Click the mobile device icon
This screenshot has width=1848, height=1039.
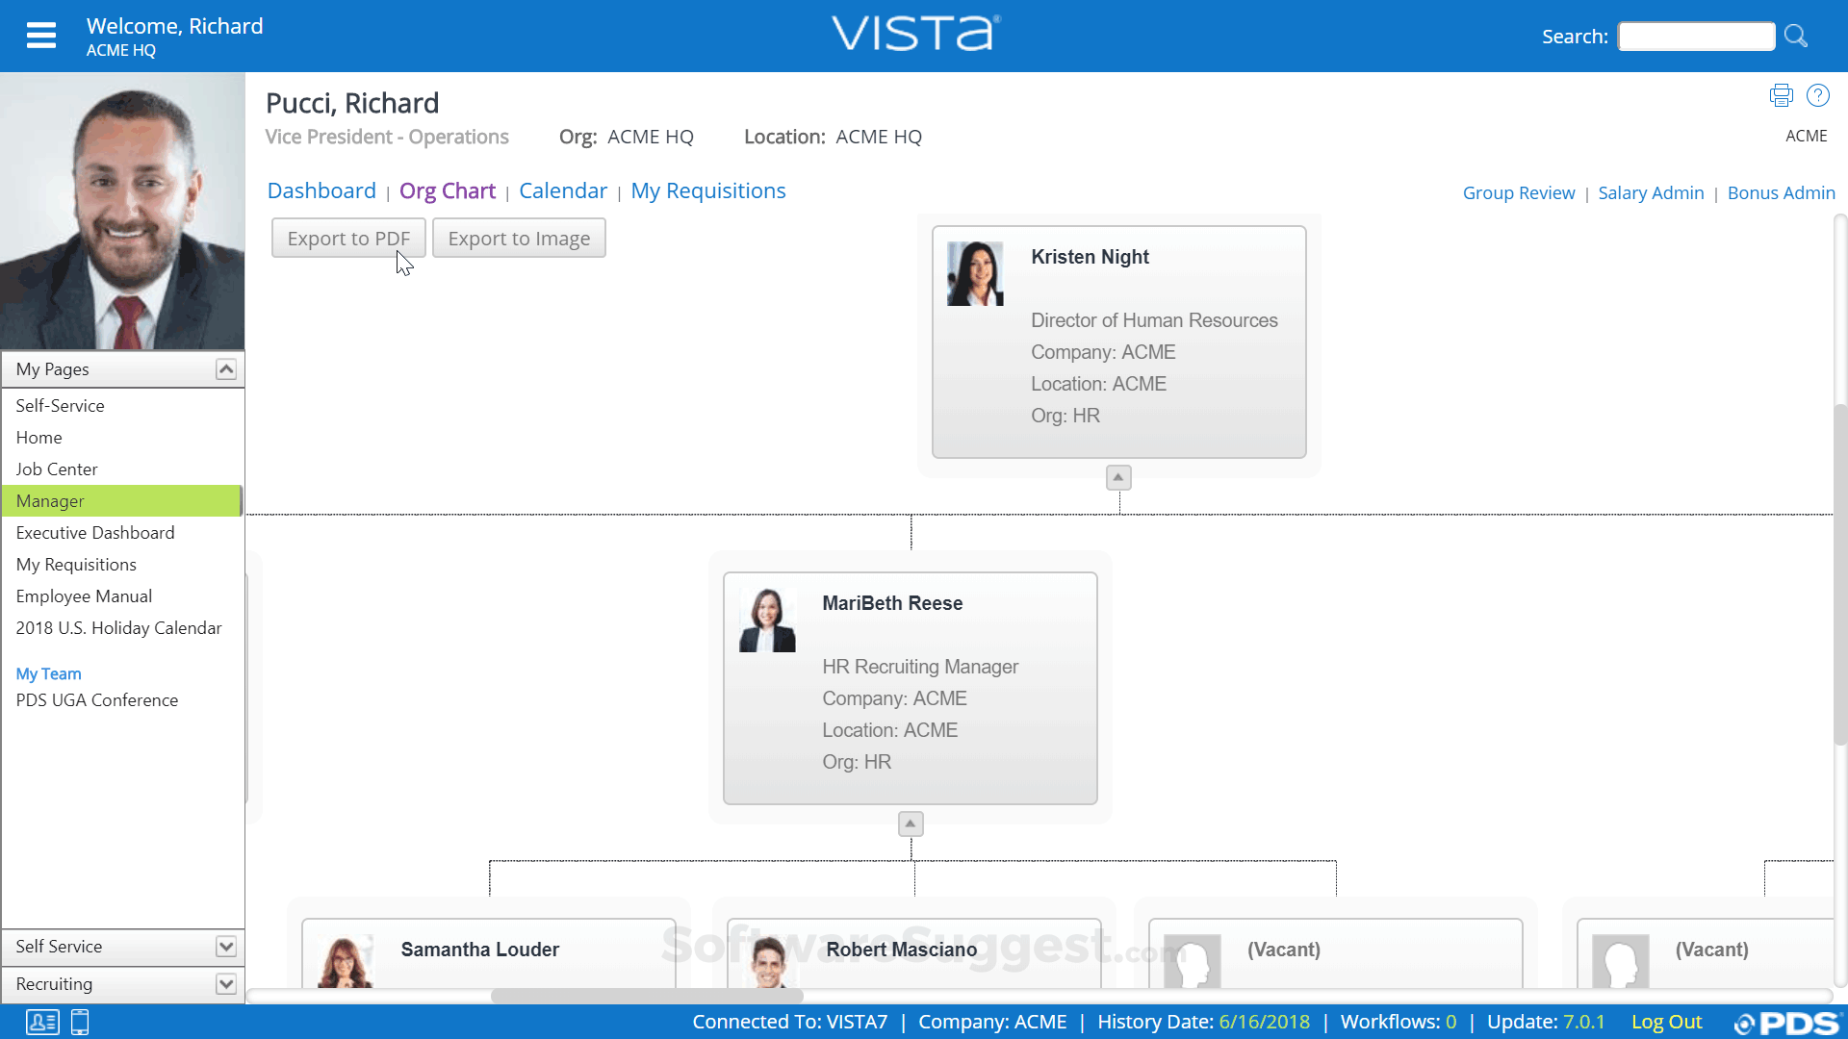[79, 1023]
